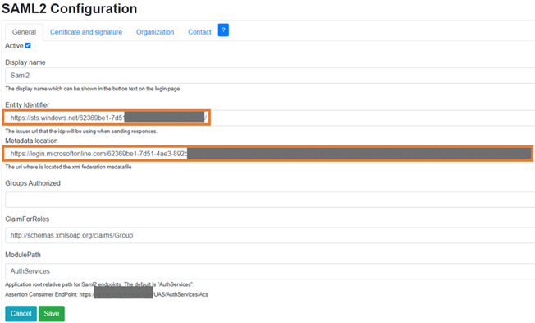The height and width of the screenshot is (323, 535).
Task: Select the 'The issuer url that the idp' hint
Action: pos(81,132)
